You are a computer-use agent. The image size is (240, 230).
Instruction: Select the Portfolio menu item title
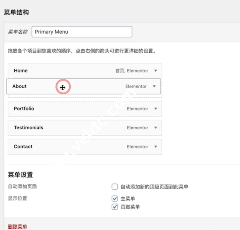pyautogui.click(x=24, y=109)
